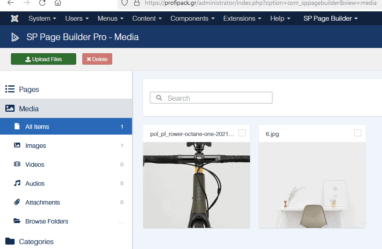The image size is (382, 249).
Task: Open the System dropdown menu
Action: pos(42,18)
